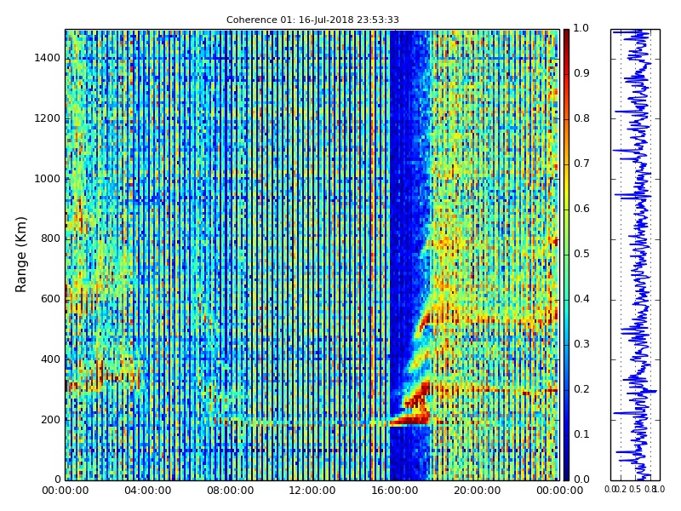Click the colorbar 0.3 value label
681x511 pixels.
click(x=581, y=345)
